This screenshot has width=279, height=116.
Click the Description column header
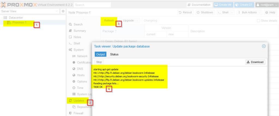(x=233, y=31)
